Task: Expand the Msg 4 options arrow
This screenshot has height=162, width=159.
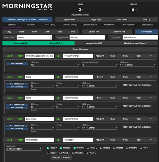Action: pos(151,119)
